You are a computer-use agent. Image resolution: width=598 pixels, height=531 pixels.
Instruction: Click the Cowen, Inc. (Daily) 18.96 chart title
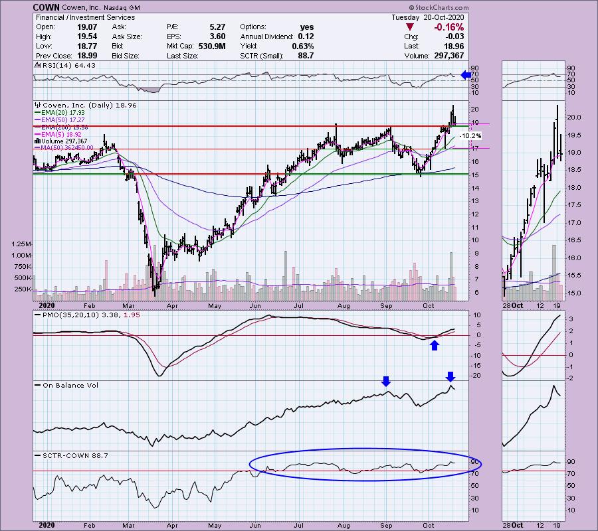[86, 105]
